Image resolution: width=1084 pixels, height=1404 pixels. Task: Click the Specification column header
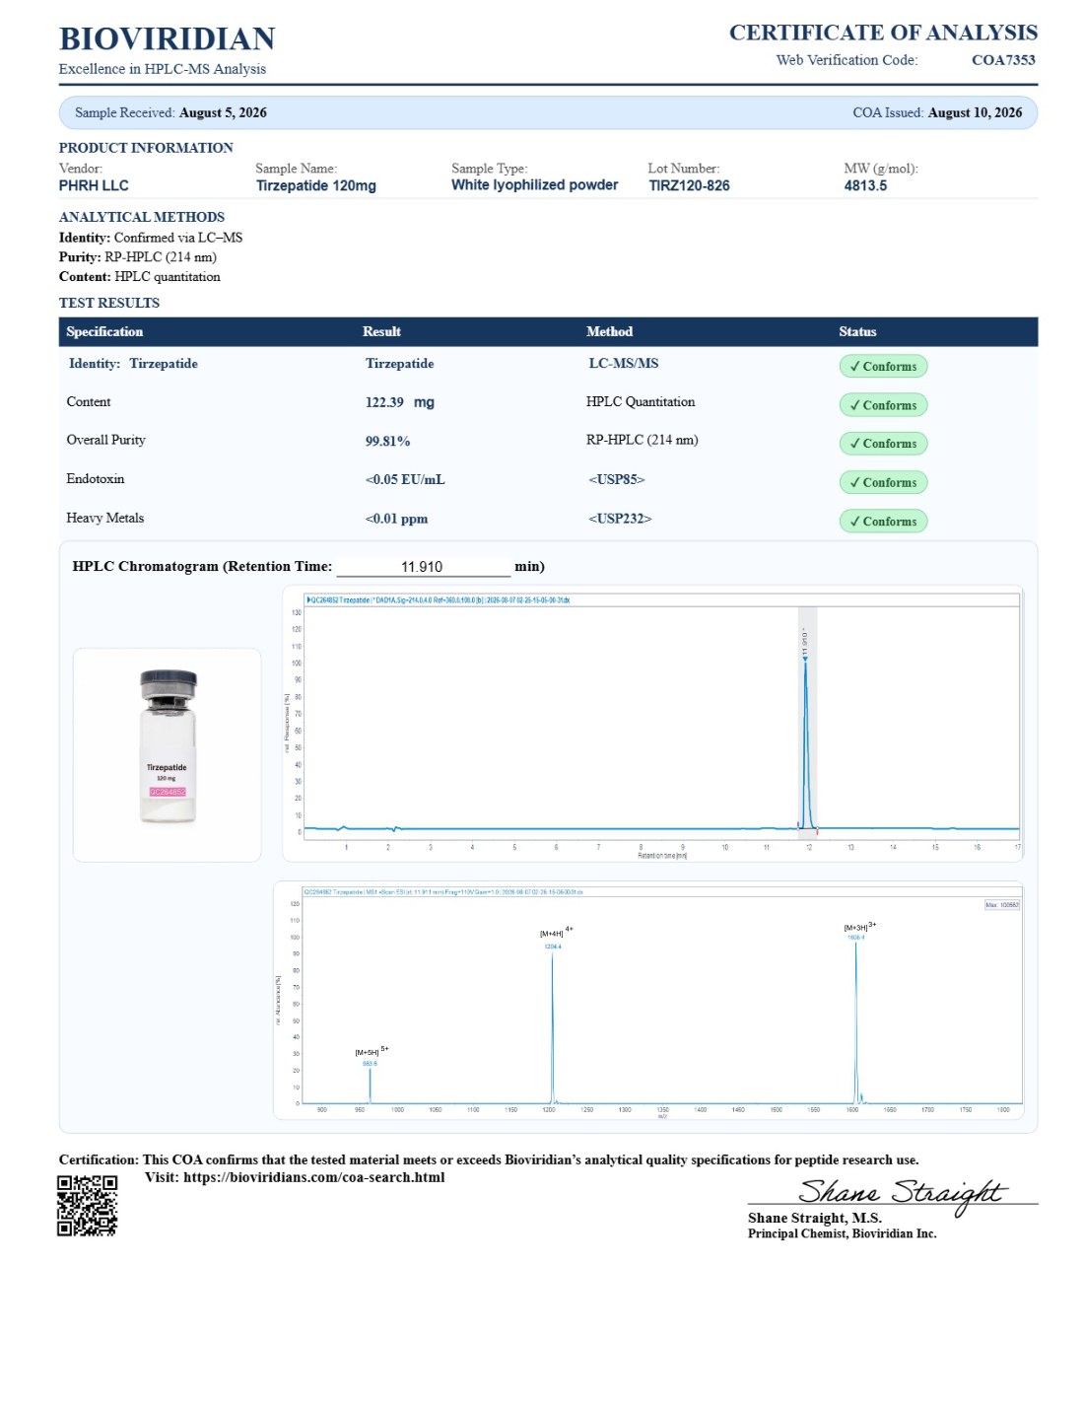pyautogui.click(x=104, y=332)
